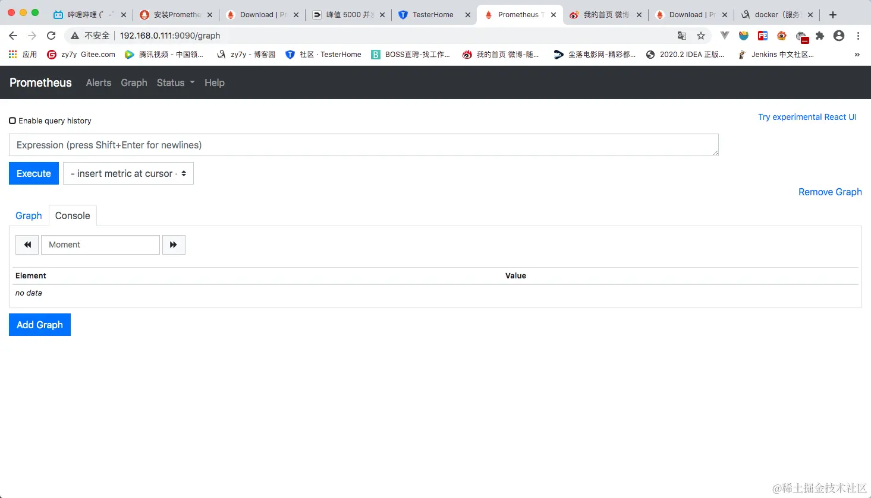The height and width of the screenshot is (498, 871).
Task: Open Help in navbar
Action: coord(215,83)
